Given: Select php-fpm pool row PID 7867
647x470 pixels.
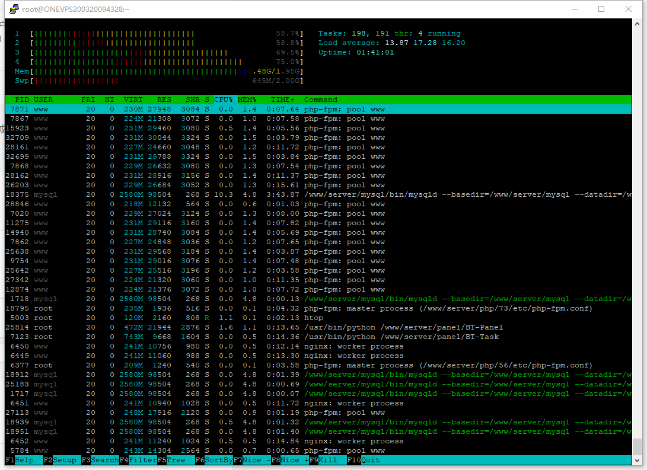Looking at the screenshot, I should point(318,119).
